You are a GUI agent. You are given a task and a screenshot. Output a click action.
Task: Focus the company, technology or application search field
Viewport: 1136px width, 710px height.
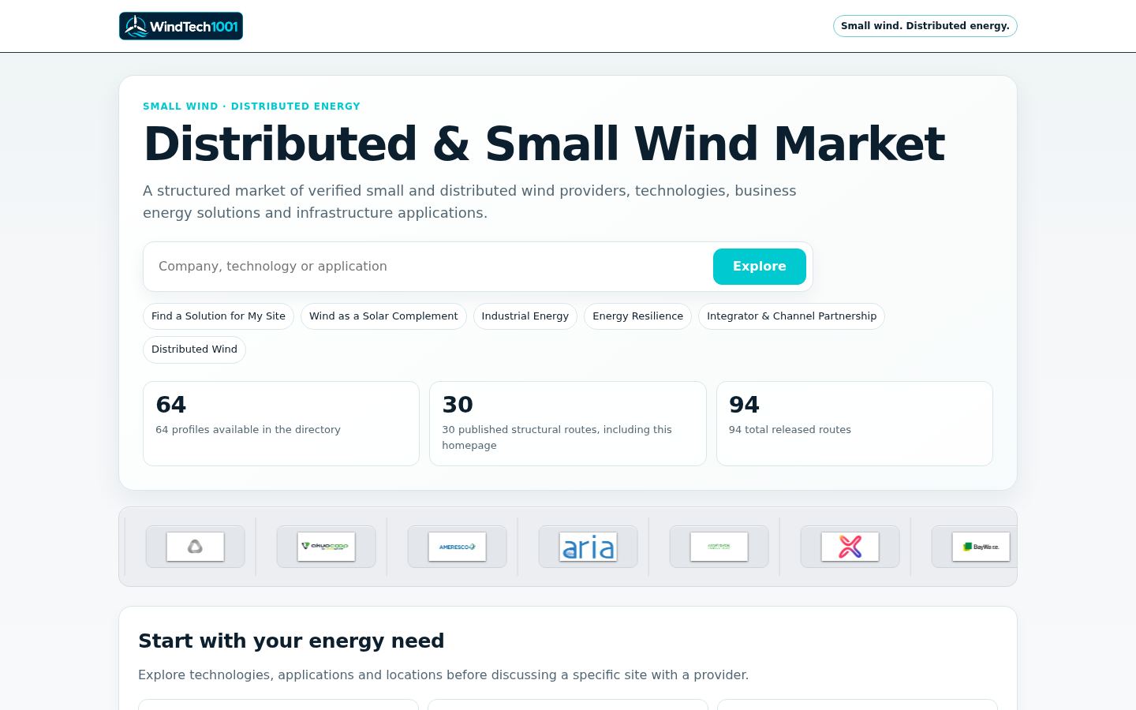[432, 267]
